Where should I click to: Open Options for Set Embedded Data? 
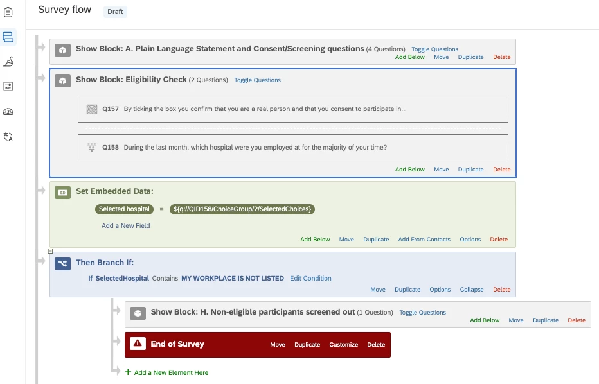pyautogui.click(x=470, y=240)
